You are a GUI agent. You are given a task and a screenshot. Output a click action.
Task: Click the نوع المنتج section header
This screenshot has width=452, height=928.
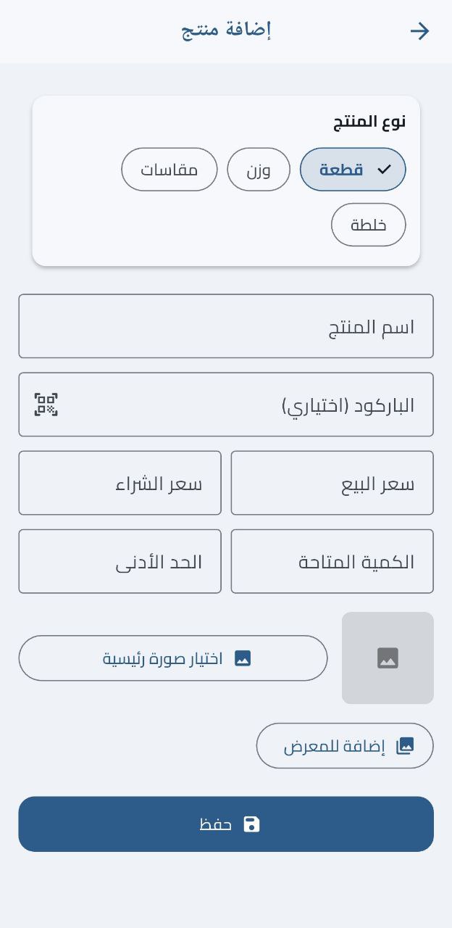[369, 121]
